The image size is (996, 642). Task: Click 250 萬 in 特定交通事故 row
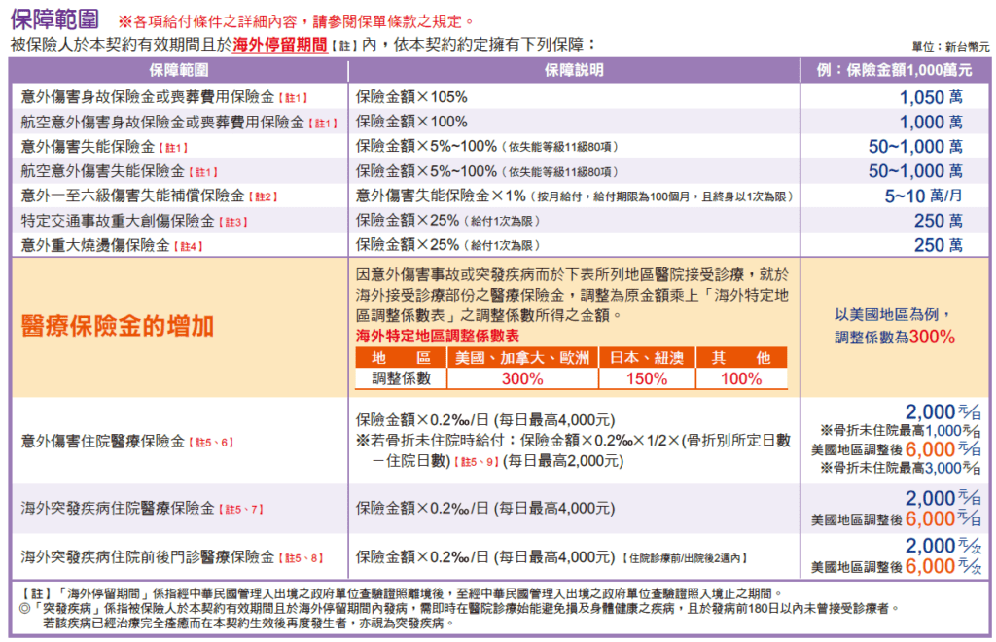[x=939, y=221]
